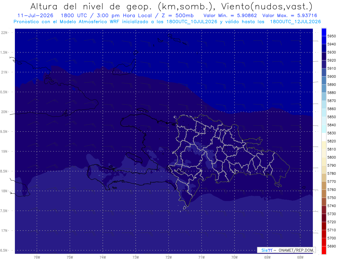The width and height of the screenshot is (337, 261).
Task: Click the latitude label '21N'
Action: 4,72
